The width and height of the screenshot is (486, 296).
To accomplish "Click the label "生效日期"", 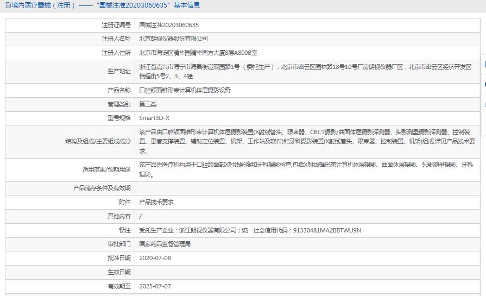I will point(119,272).
